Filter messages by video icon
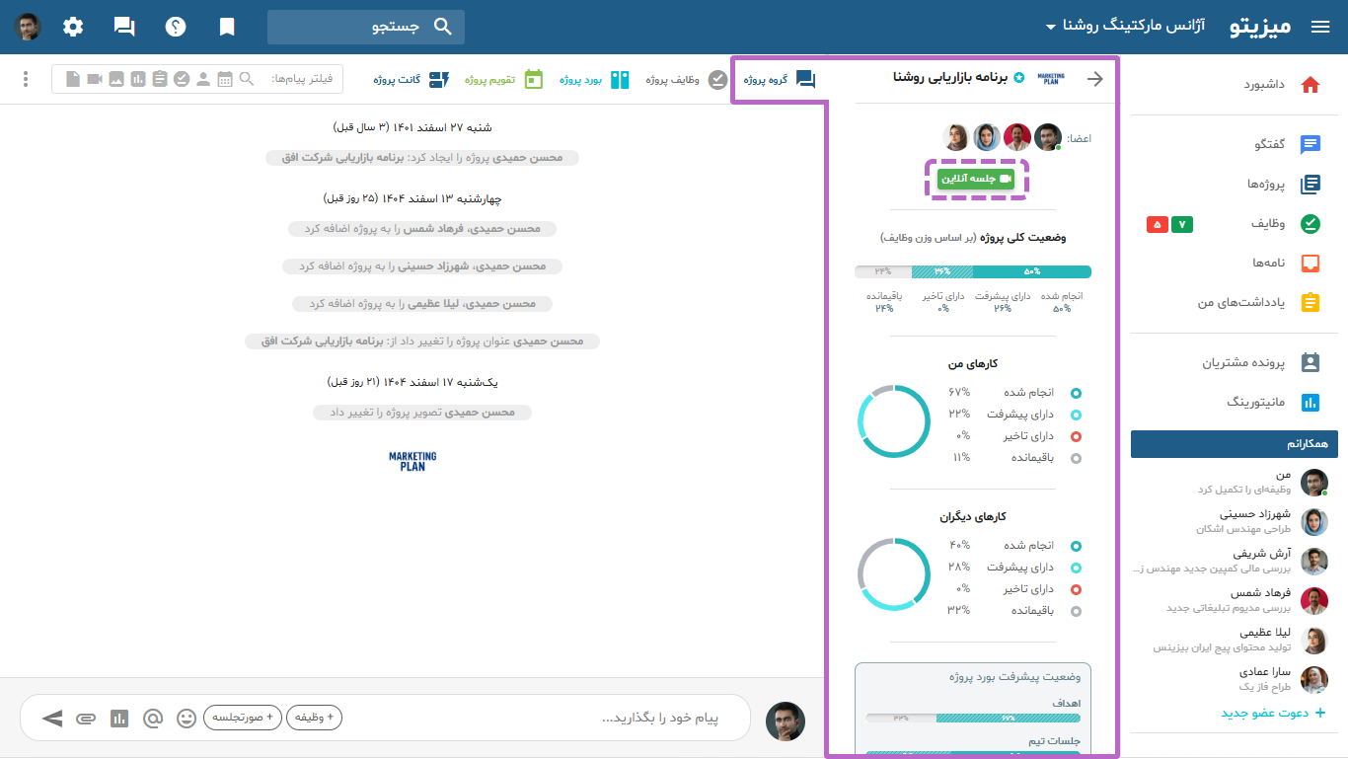The width and height of the screenshot is (1348, 759). [x=95, y=79]
